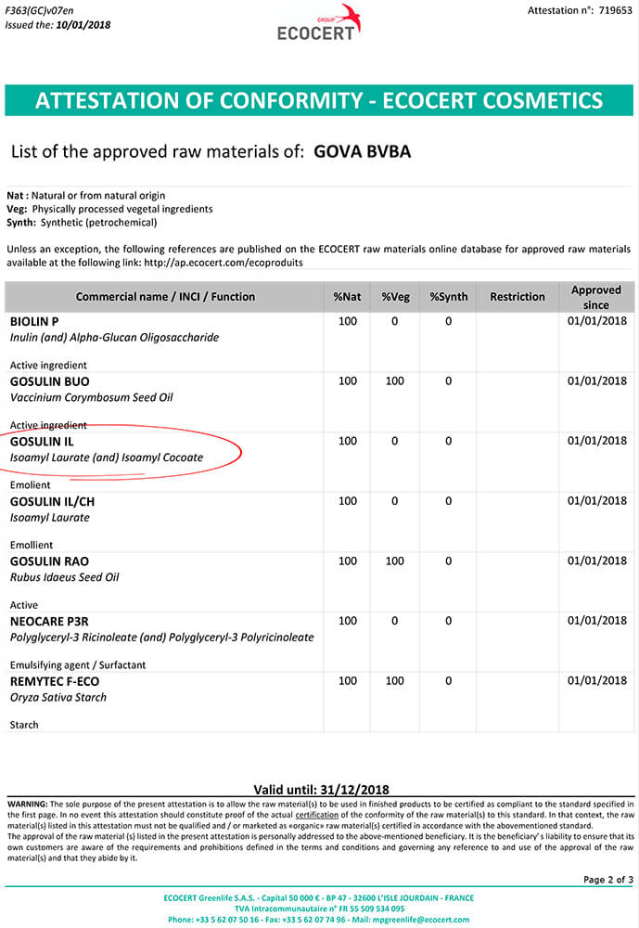Click the circled "Isoamyl Laurate (and) Isoamyl Cocoate" text

107,458
